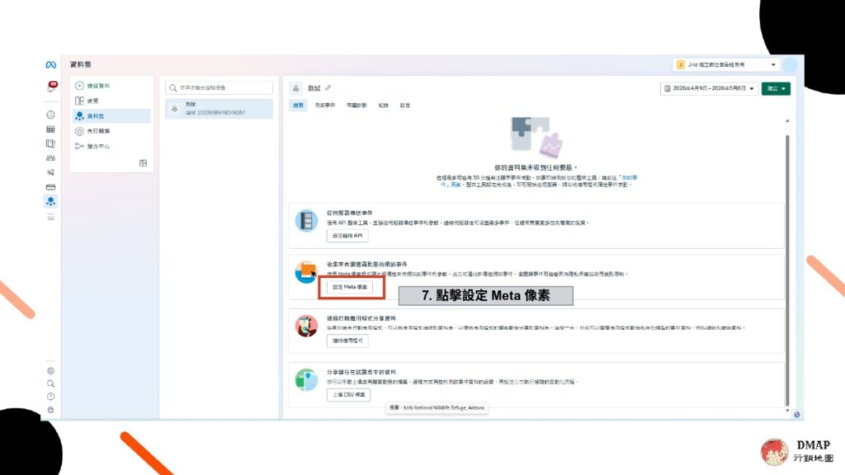Switch to the 紀錄 tab
The width and height of the screenshot is (845, 475).
click(x=383, y=106)
